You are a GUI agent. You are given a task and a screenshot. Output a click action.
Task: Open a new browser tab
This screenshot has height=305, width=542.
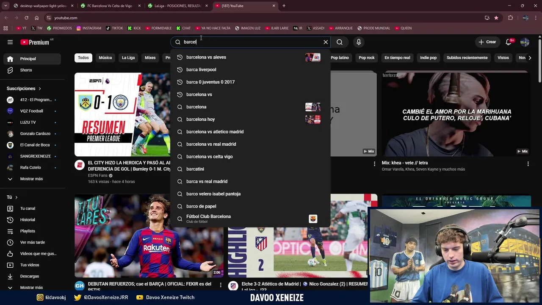[x=284, y=6]
